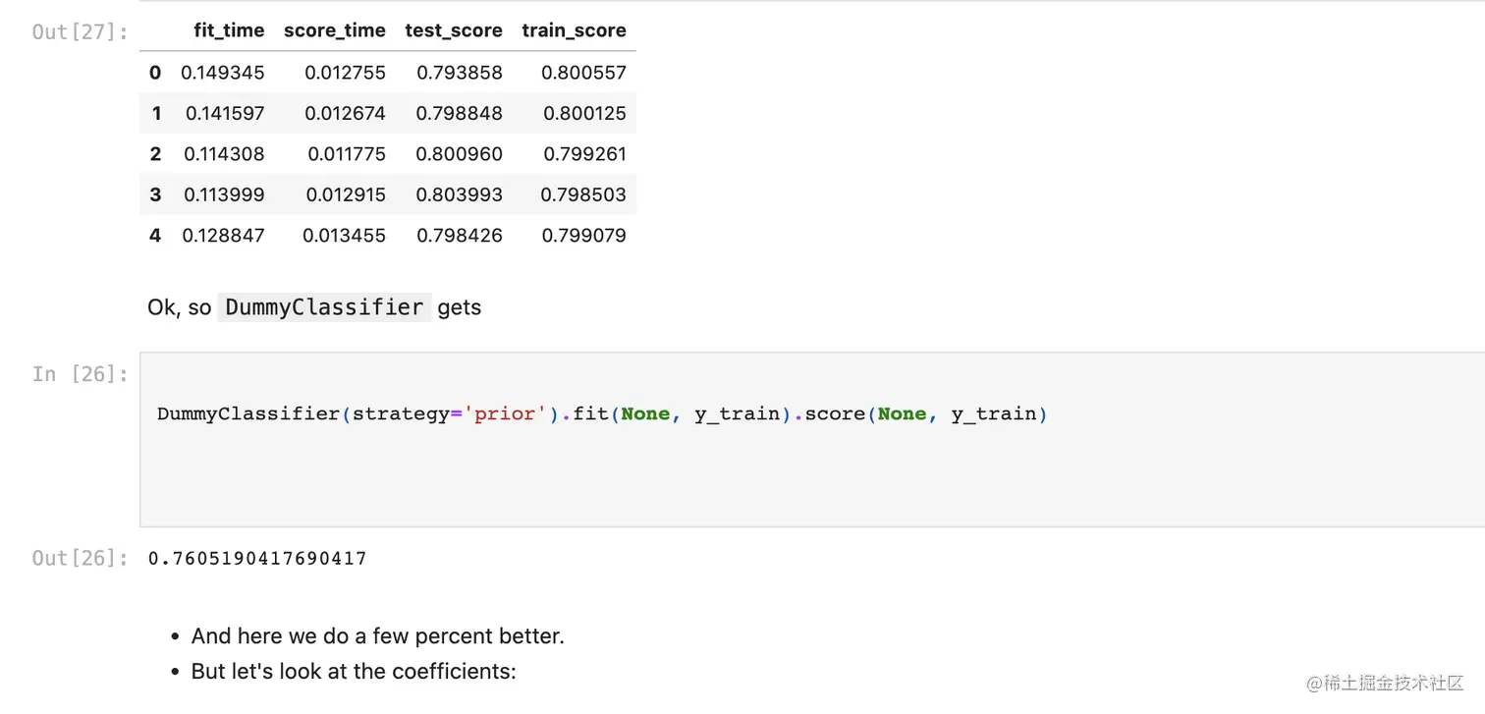This screenshot has height=714, width=1485.
Task: Click the inline DummyClassifier code text
Action: click(x=324, y=307)
